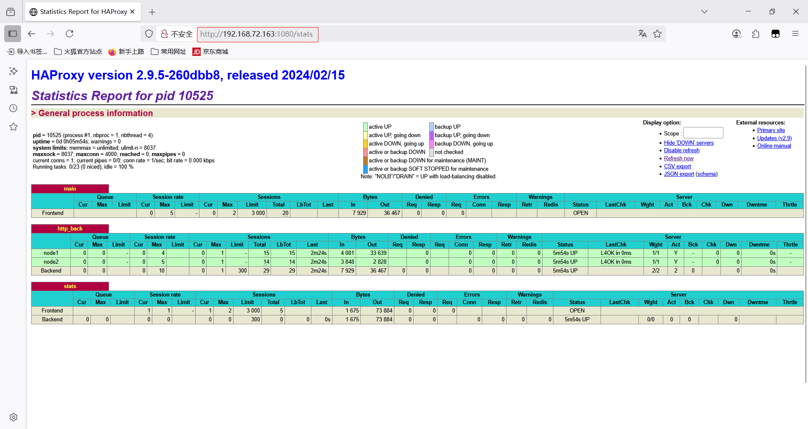This screenshot has width=808, height=429.
Task: Open a new browser tab
Action: [x=152, y=12]
